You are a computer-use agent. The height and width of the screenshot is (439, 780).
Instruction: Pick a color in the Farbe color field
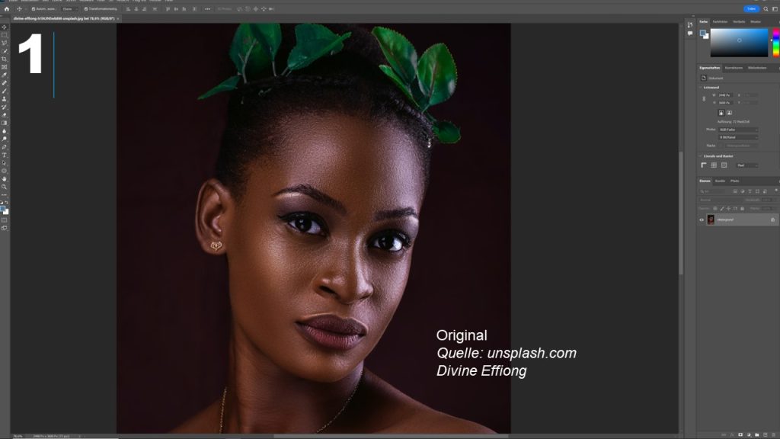coord(739,43)
